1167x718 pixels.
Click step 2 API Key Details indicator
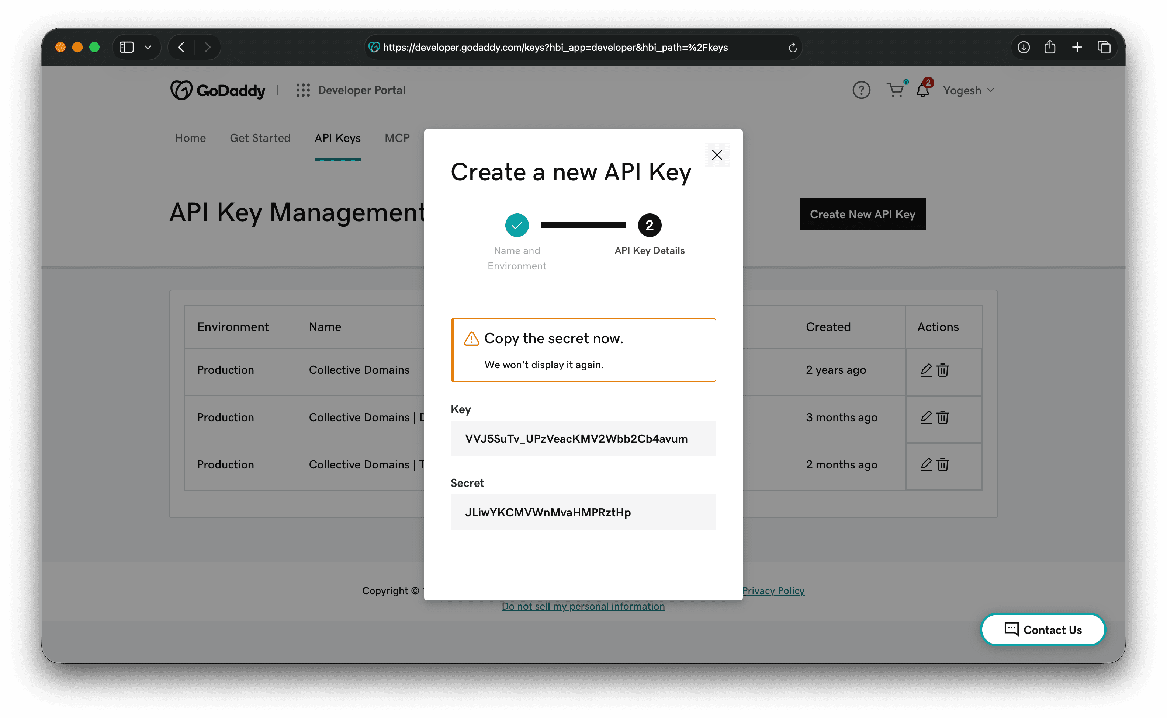pos(649,224)
